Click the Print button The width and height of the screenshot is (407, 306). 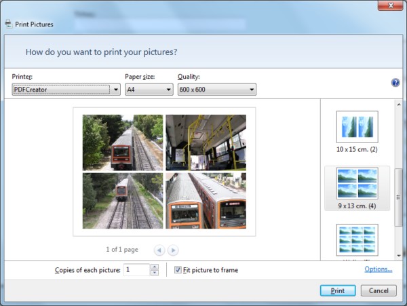[x=338, y=290]
